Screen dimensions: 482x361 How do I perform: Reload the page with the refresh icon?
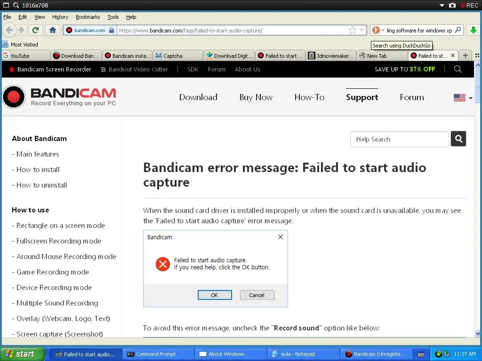35,30
